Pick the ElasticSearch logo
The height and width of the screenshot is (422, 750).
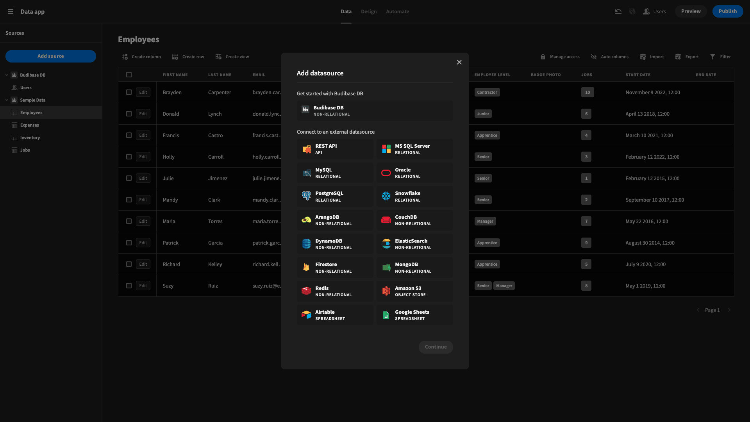point(386,244)
